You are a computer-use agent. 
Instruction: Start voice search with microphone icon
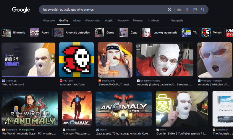click(187, 10)
